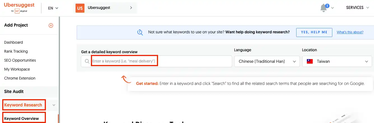Open the notifications bell
Screen dimensions: 374x123
point(324,8)
